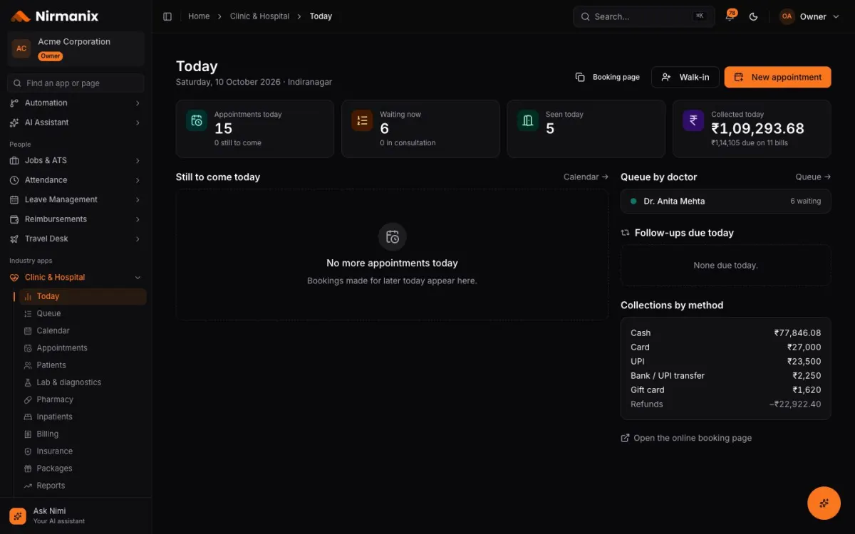This screenshot has width=855, height=534.
Task: Expand the Automation menu
Action: (x=76, y=103)
